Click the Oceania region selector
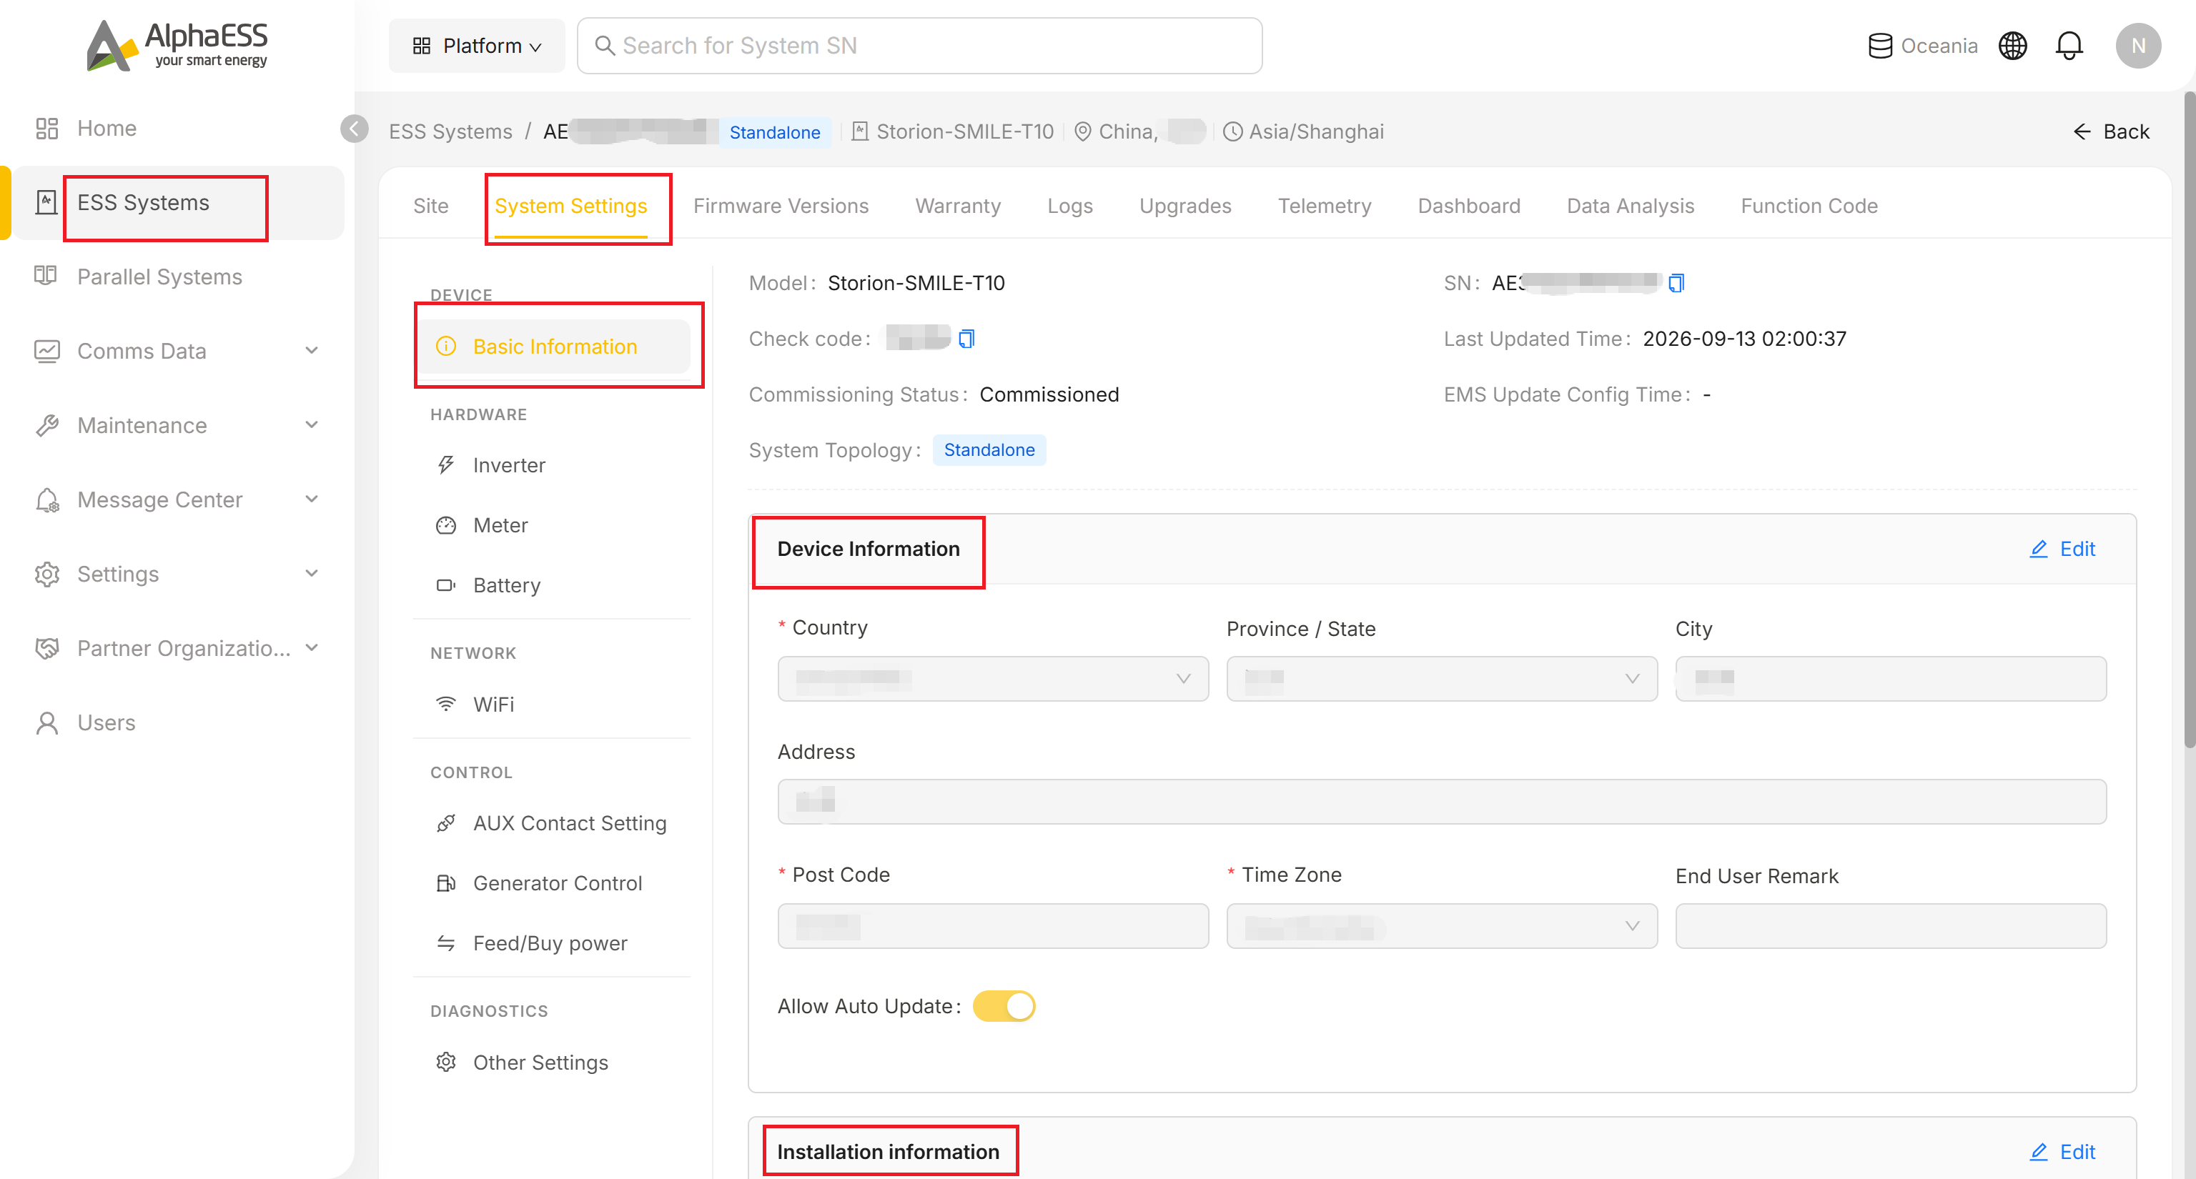 1922,45
